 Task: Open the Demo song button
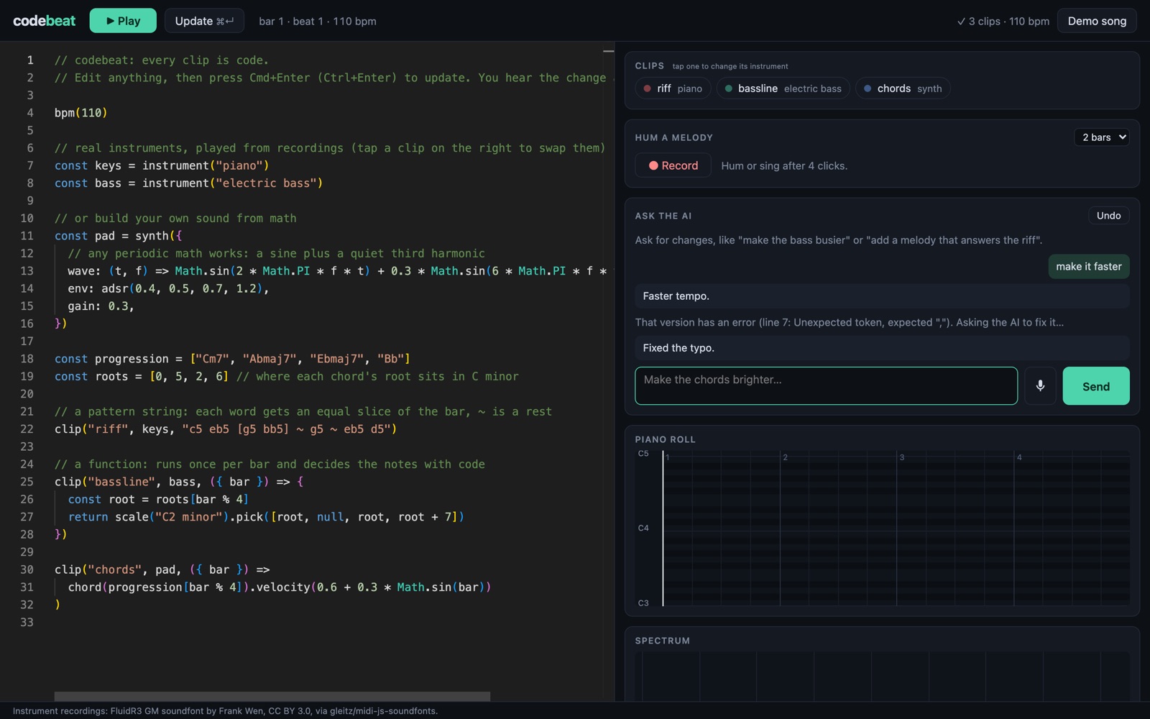[1097, 21]
